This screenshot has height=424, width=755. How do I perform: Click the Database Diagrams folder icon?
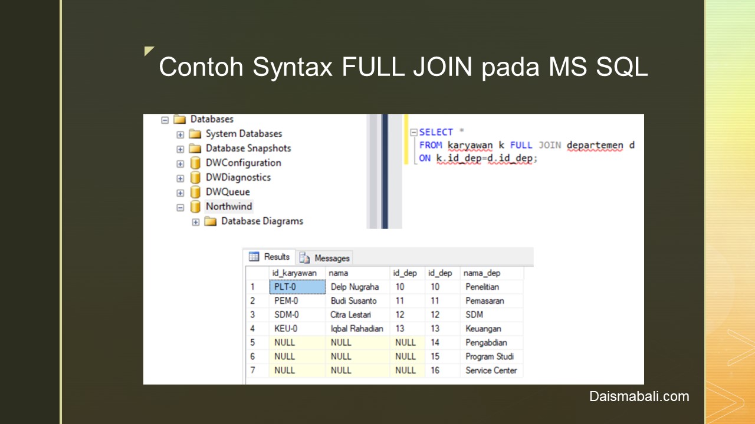[x=211, y=222]
